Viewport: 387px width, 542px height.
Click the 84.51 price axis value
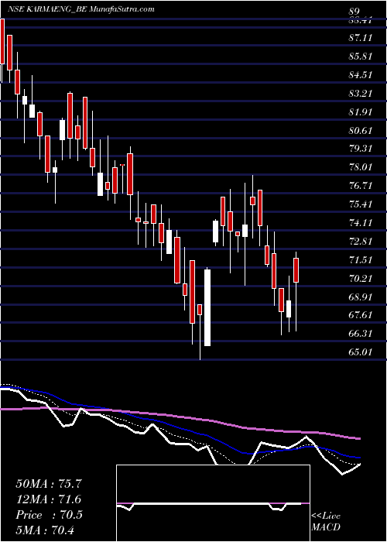click(x=361, y=75)
